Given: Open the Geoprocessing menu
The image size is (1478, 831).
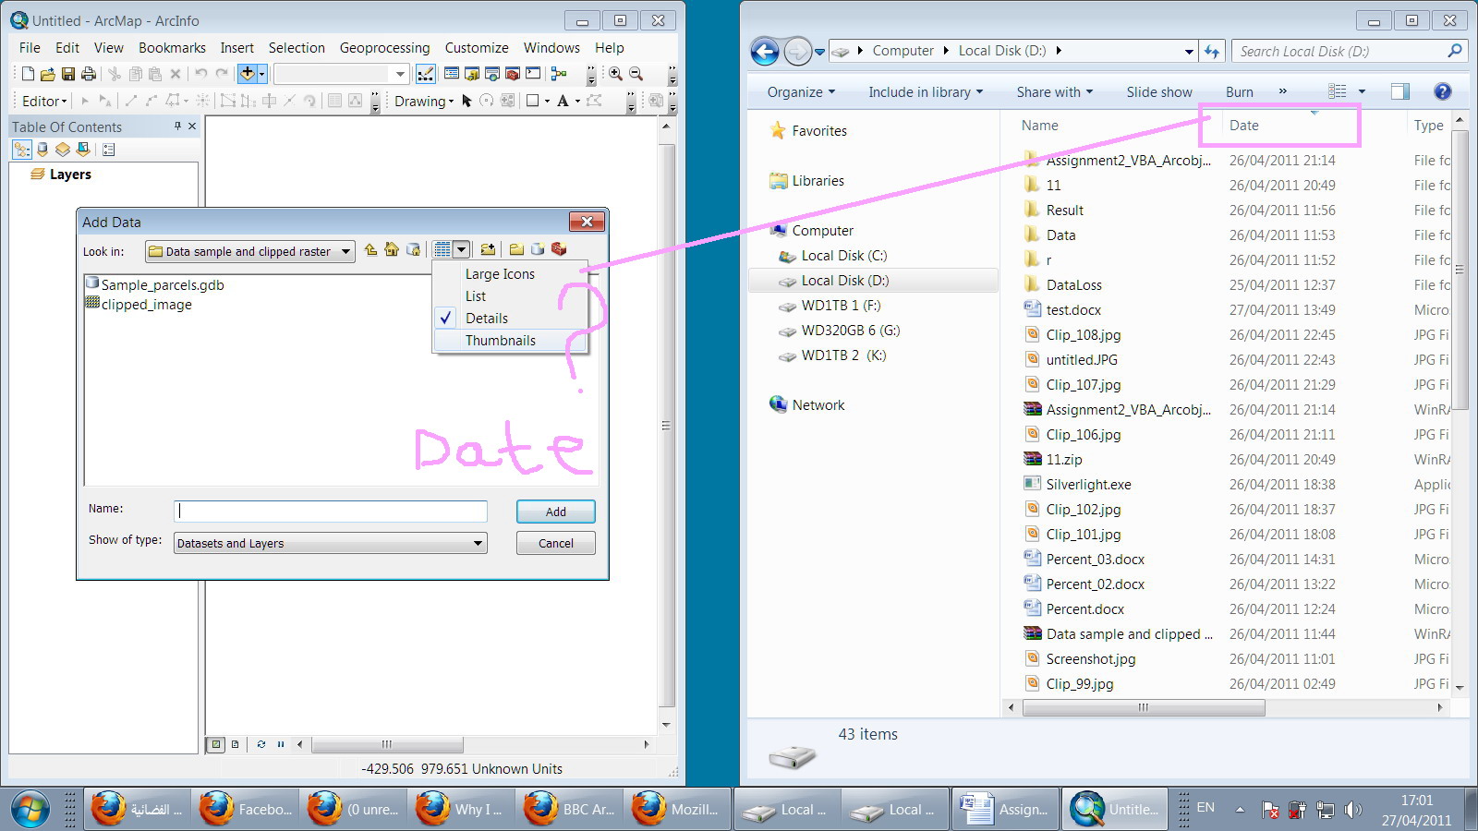Looking at the screenshot, I should tap(384, 47).
